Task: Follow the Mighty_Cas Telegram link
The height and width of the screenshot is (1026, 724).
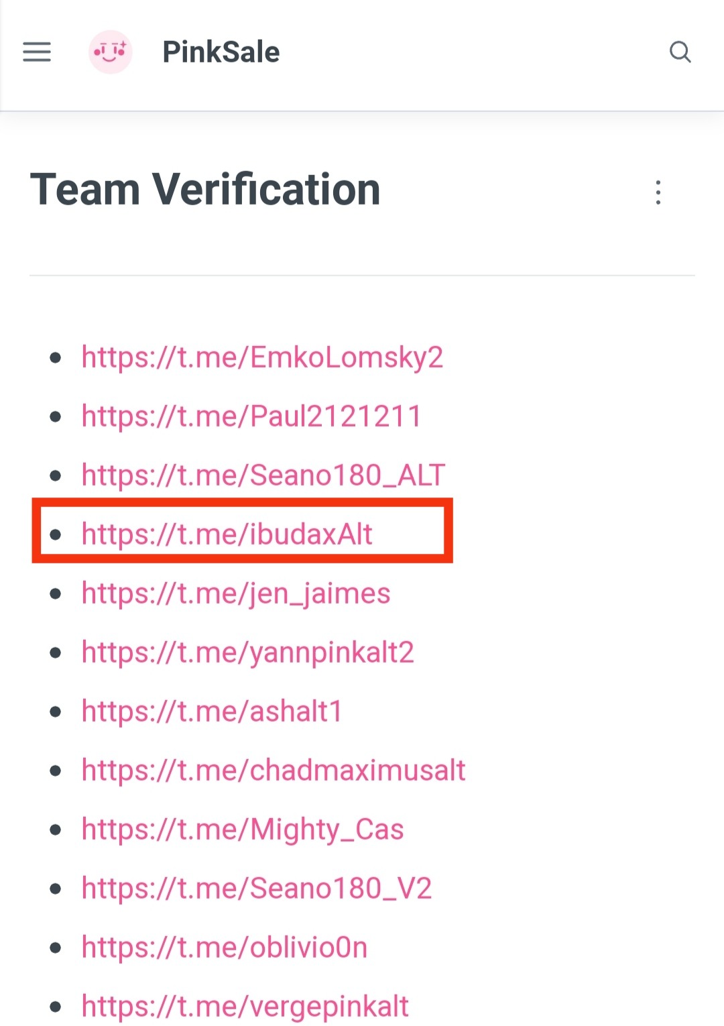Action: 243,830
